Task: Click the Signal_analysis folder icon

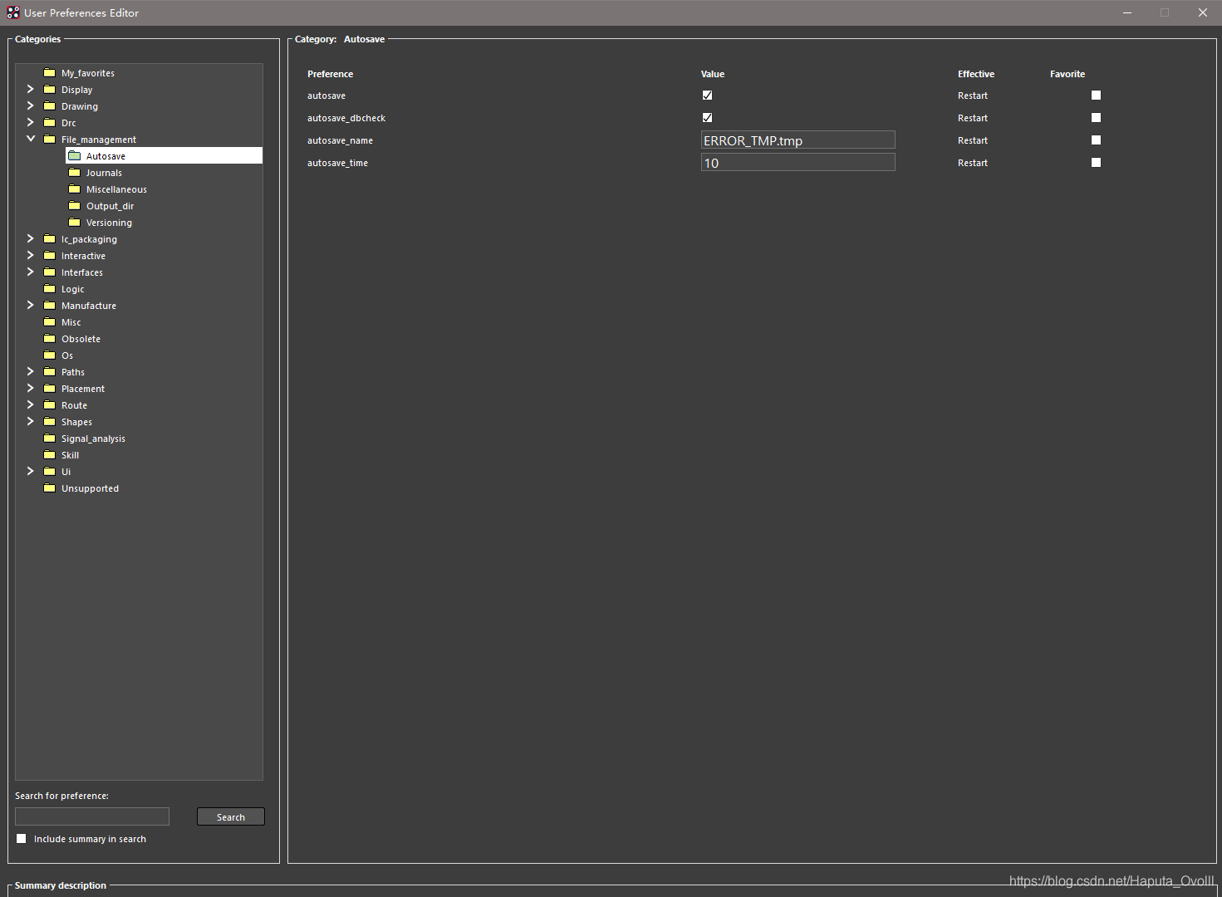Action: tap(49, 439)
